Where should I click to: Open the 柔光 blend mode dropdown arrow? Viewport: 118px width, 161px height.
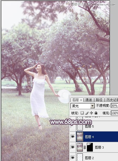click(x=93, y=106)
